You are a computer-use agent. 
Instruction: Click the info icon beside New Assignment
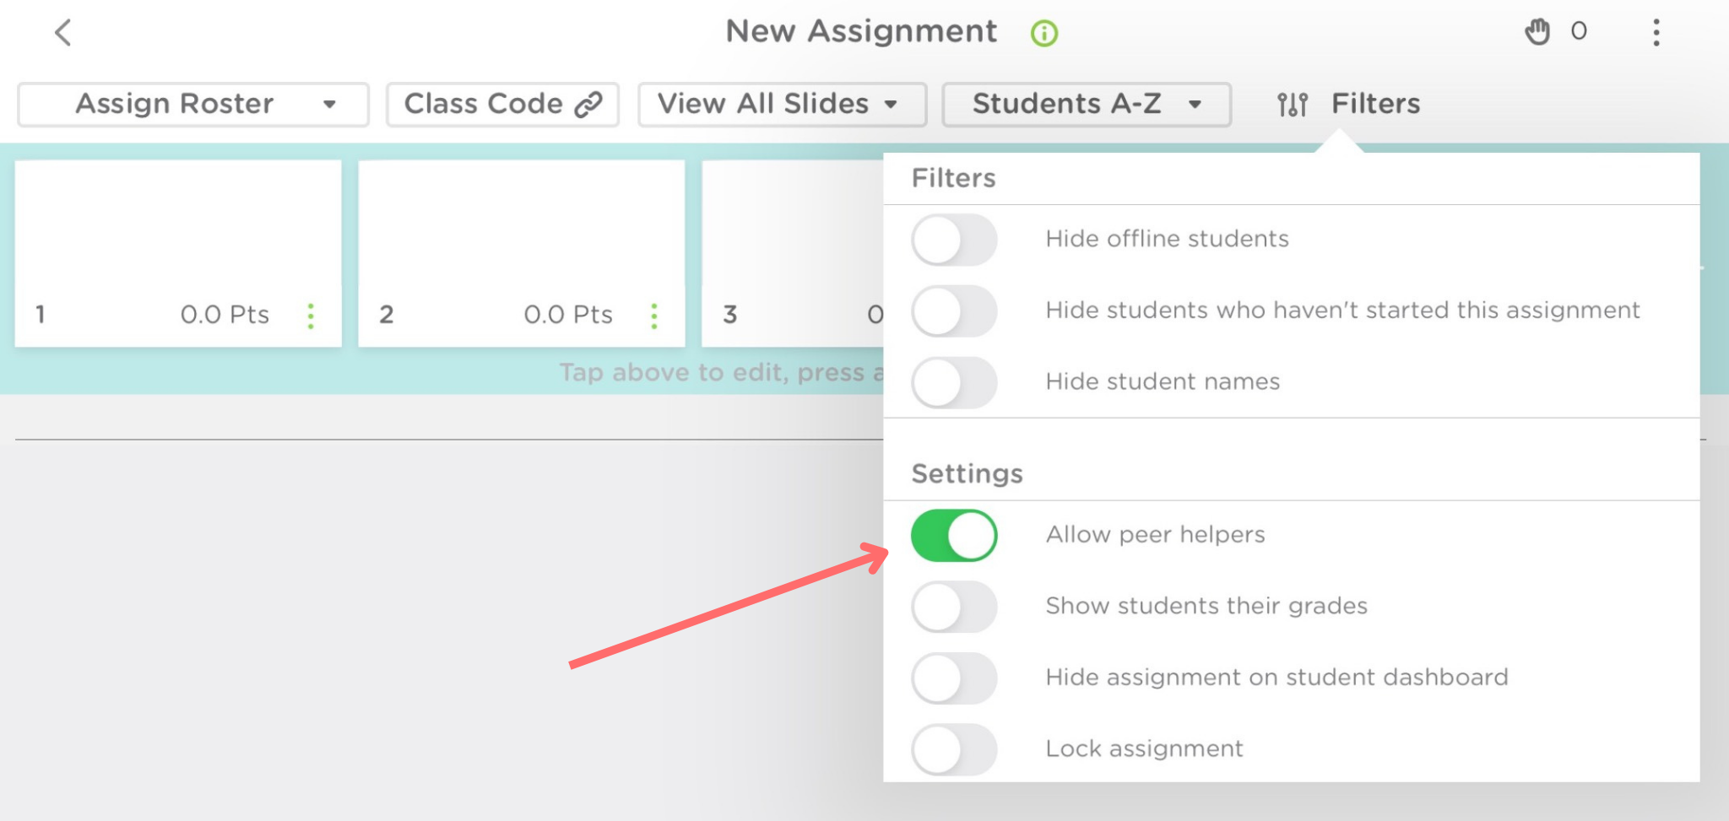click(1043, 32)
